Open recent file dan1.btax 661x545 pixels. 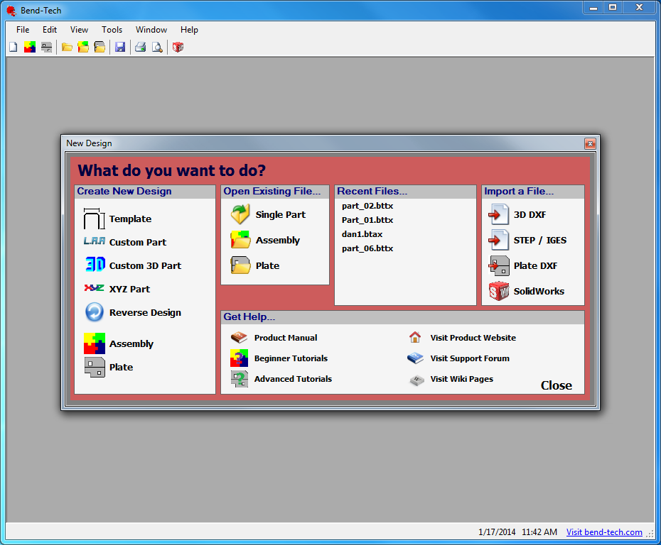coord(362,234)
